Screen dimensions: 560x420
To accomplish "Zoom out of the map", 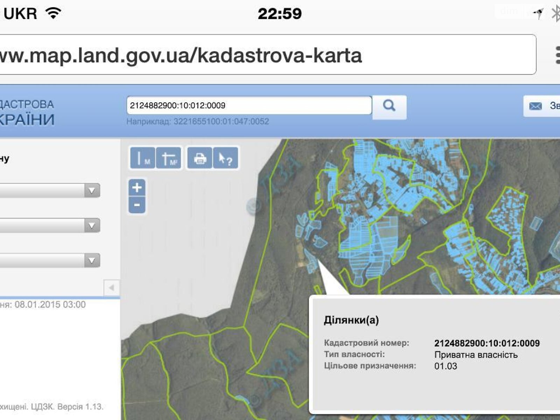I will click(x=137, y=205).
